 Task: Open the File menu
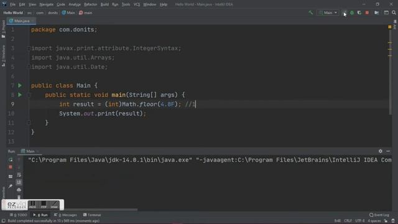point(12,4)
